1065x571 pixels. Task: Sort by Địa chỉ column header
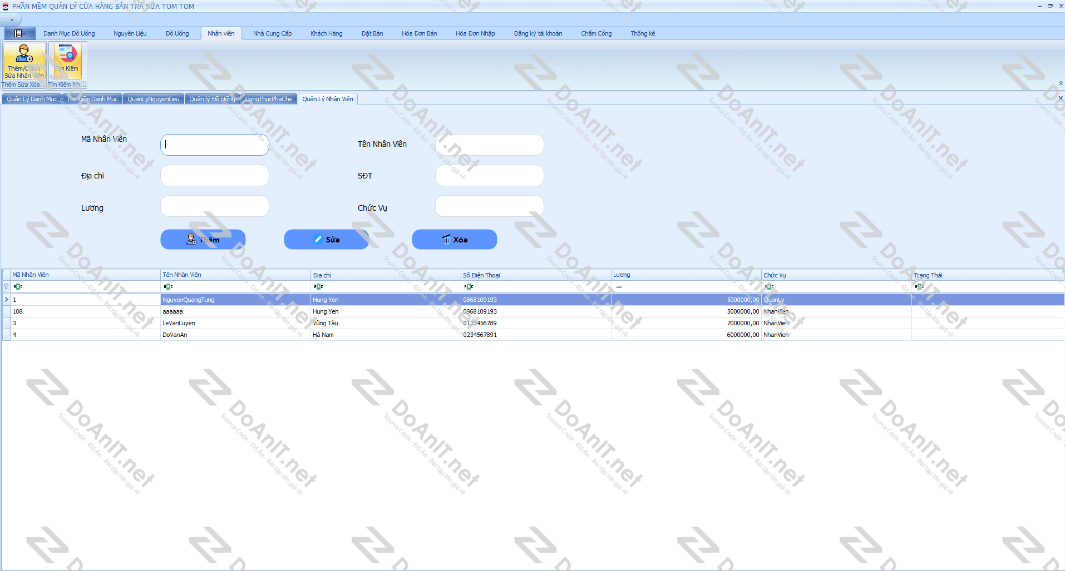click(x=386, y=275)
